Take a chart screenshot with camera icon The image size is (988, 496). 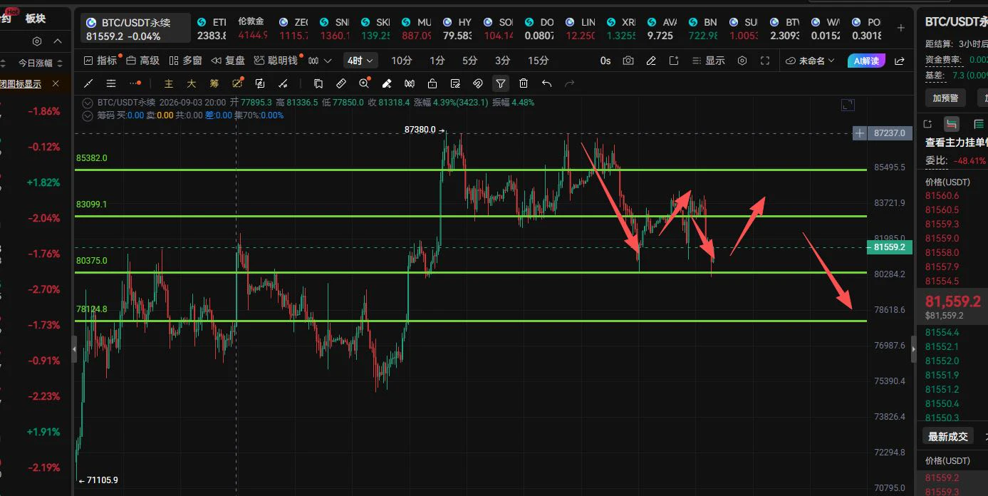(x=628, y=61)
